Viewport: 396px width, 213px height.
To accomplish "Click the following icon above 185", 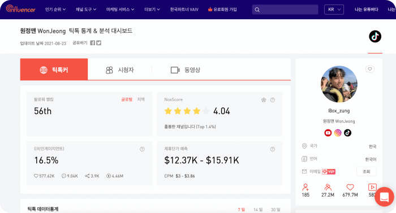I will [x=305, y=187].
